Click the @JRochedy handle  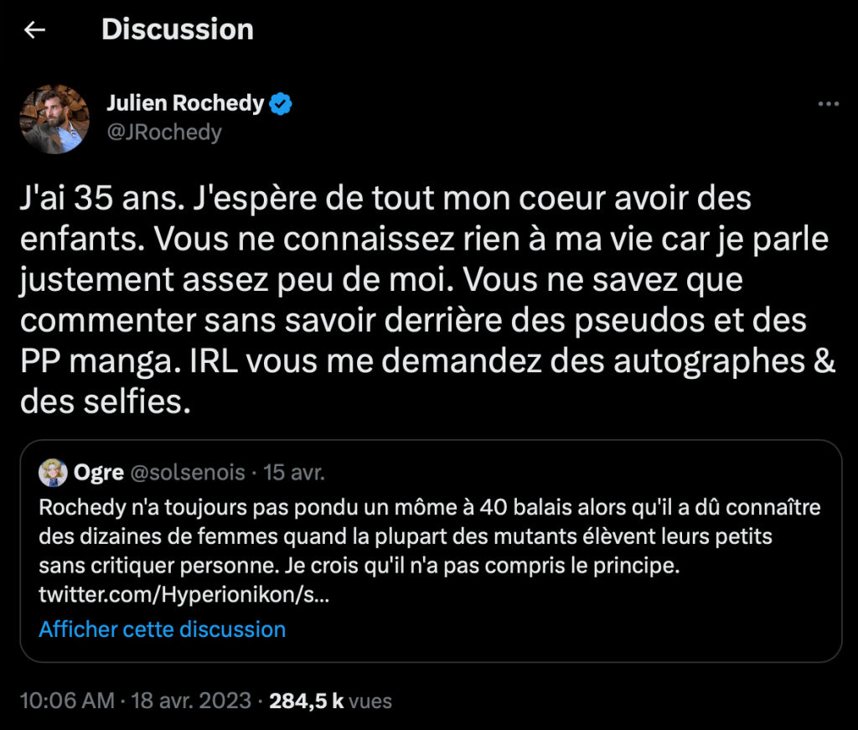coord(164,132)
